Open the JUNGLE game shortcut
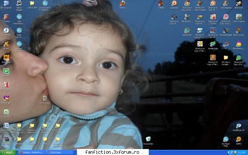Viewport: 248px width, 155px height. pyautogui.click(x=161, y=5)
